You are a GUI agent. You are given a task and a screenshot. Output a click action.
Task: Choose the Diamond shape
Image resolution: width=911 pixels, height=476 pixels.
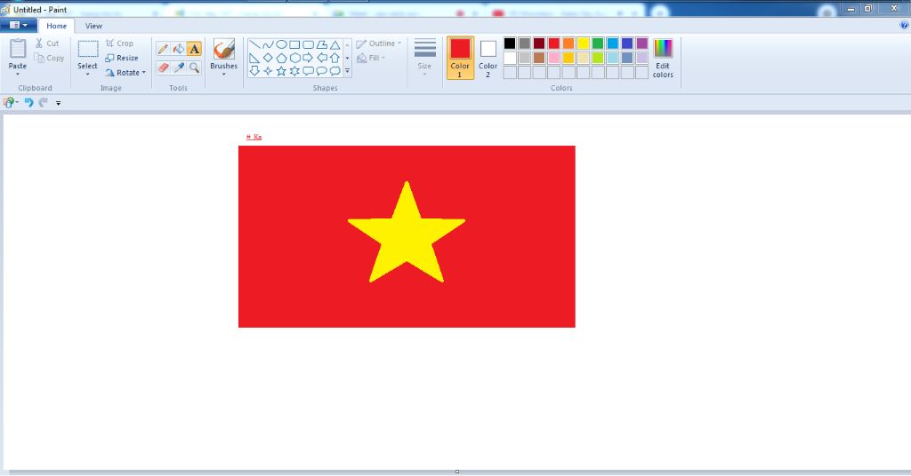268,58
